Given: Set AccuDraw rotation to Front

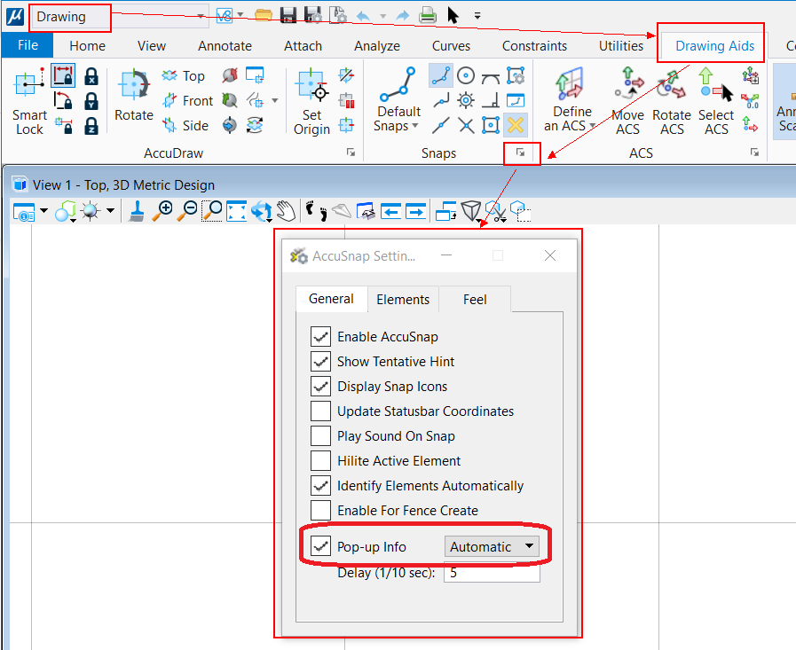Looking at the screenshot, I should click(x=187, y=101).
